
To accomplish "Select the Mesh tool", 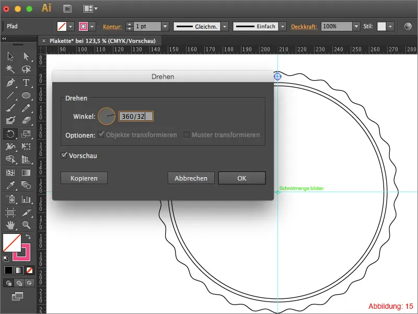I will (10, 173).
